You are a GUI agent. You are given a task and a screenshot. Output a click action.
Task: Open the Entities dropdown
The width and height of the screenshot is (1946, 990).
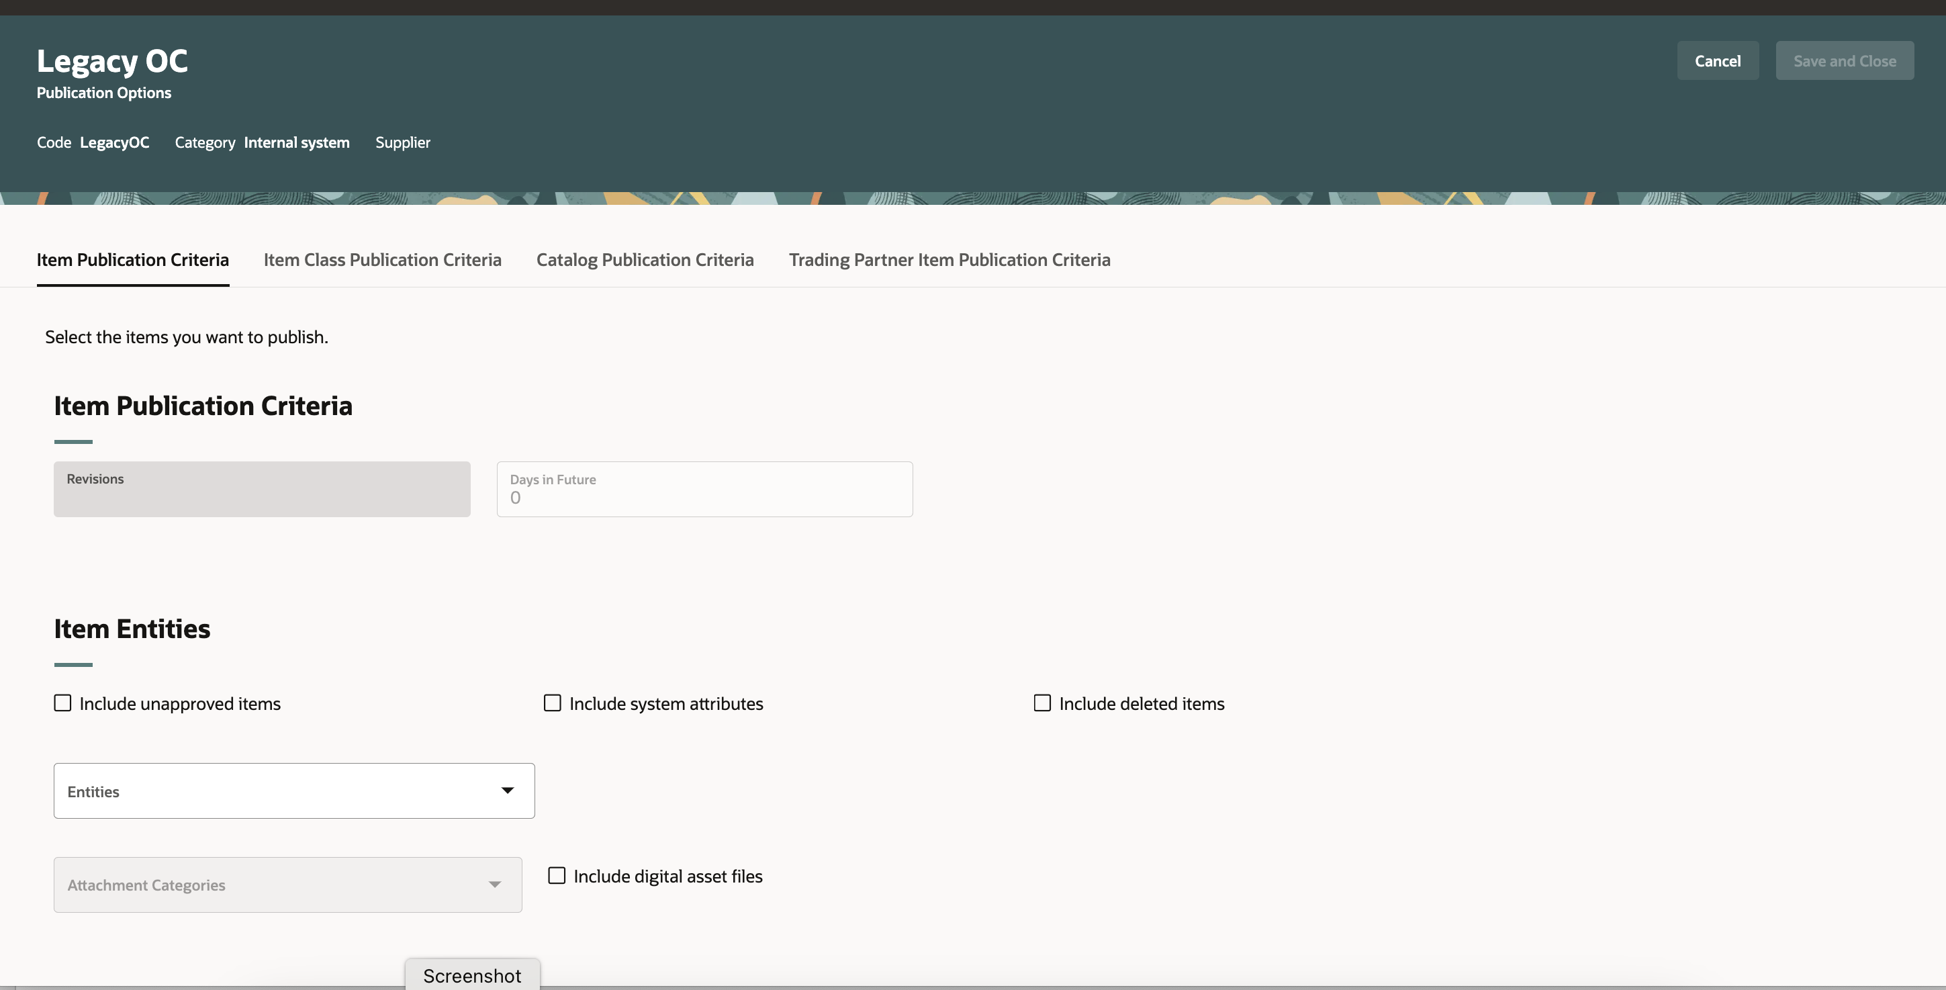[294, 791]
